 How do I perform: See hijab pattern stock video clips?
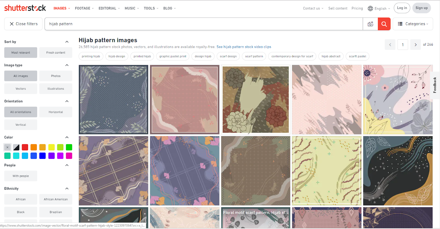(244, 47)
